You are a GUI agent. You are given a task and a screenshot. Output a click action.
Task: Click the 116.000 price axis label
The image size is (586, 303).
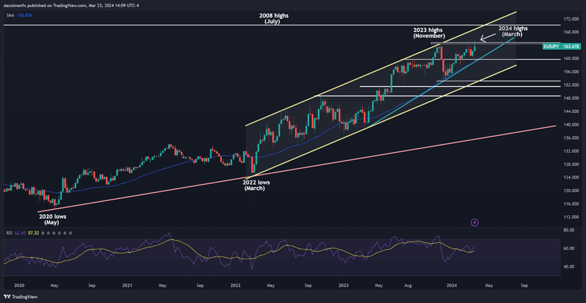pos(572,204)
